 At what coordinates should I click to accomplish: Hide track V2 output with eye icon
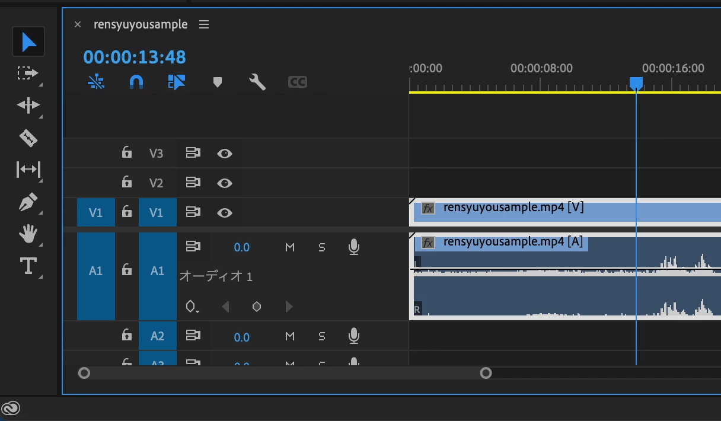pyautogui.click(x=224, y=183)
